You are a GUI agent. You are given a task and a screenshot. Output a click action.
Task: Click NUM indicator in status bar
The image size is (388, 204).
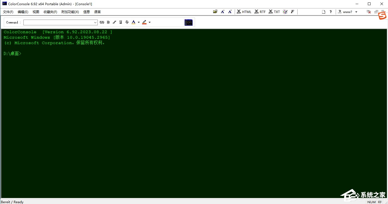pyautogui.click(x=371, y=202)
